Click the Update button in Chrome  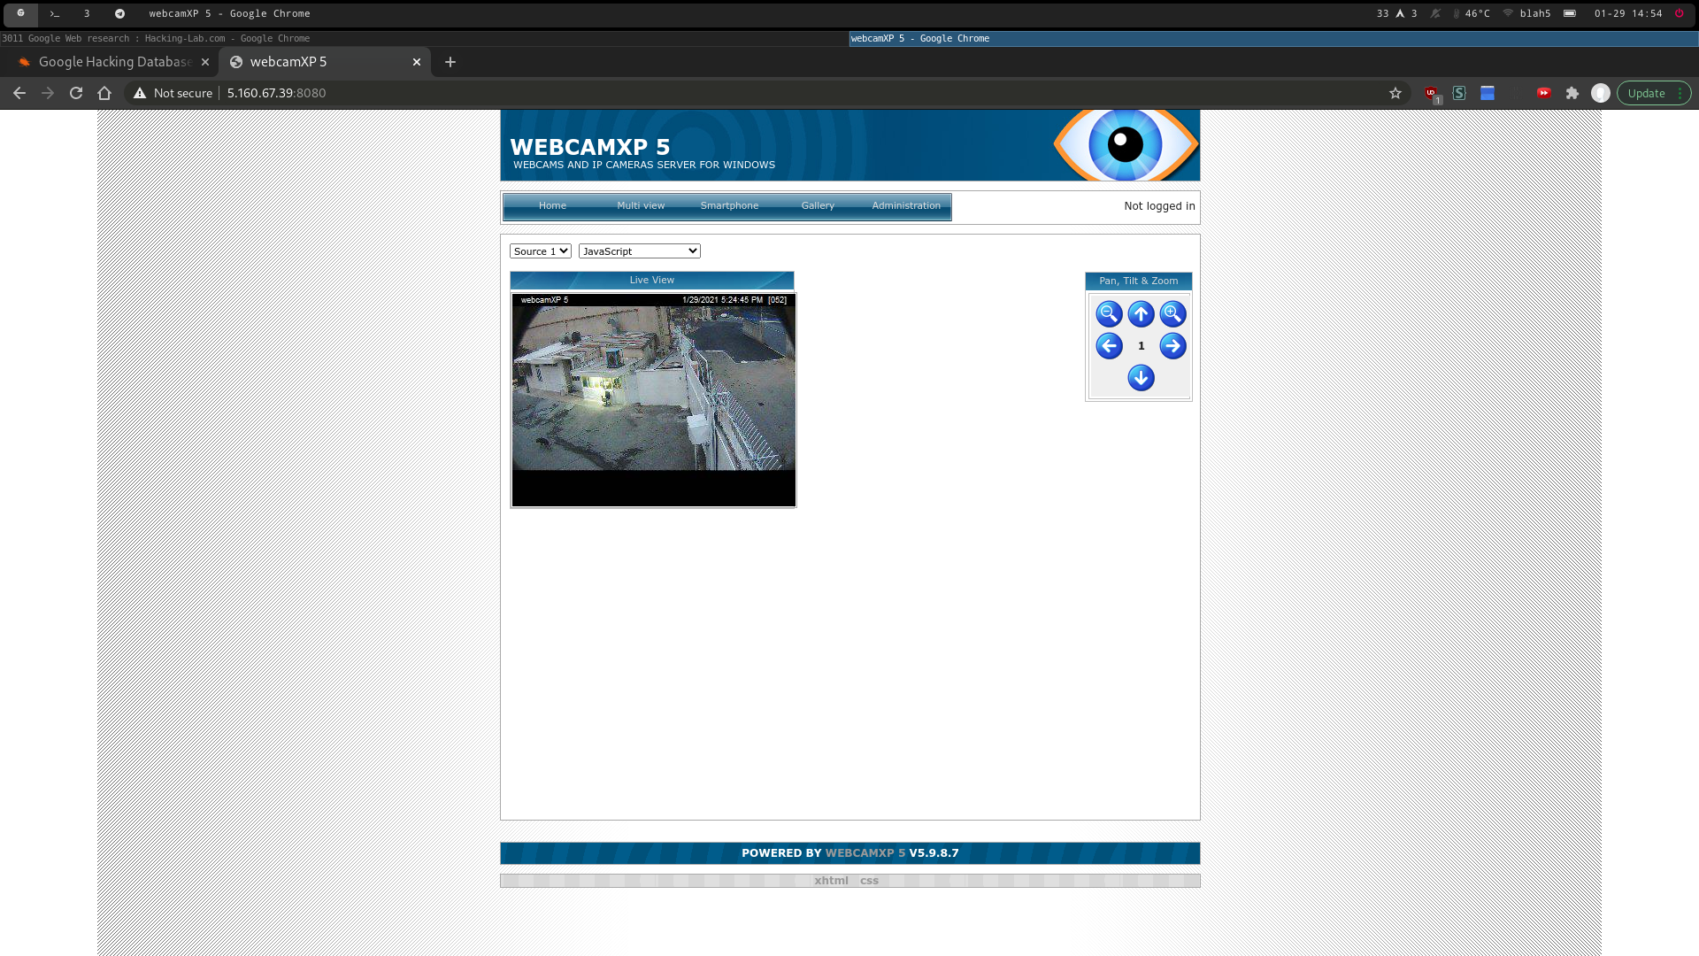(1646, 93)
